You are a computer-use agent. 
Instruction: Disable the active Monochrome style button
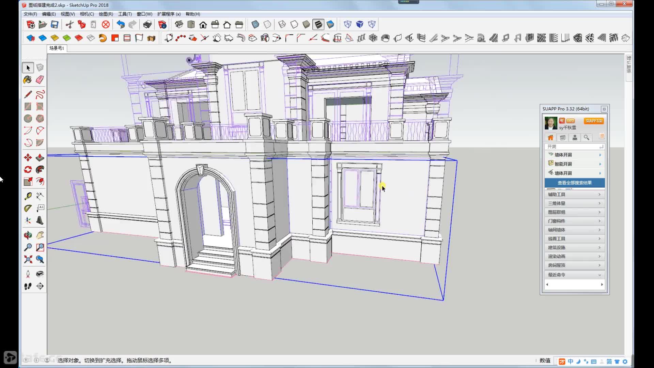(318, 25)
